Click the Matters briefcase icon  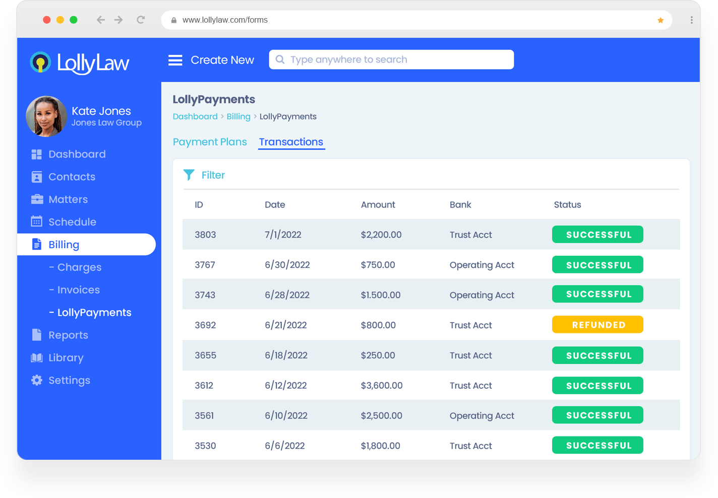pyautogui.click(x=37, y=199)
